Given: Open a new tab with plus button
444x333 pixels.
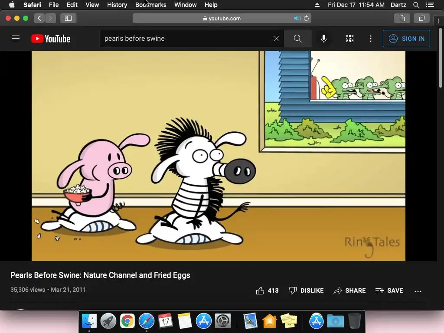Looking at the screenshot, I should 438,21.
